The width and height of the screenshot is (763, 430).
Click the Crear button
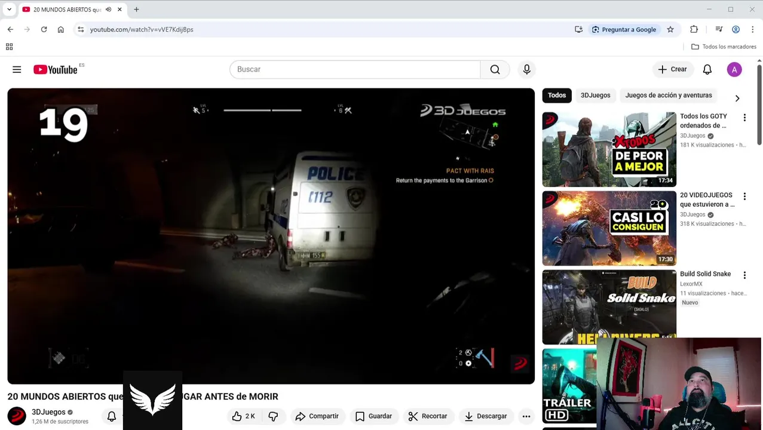click(673, 69)
